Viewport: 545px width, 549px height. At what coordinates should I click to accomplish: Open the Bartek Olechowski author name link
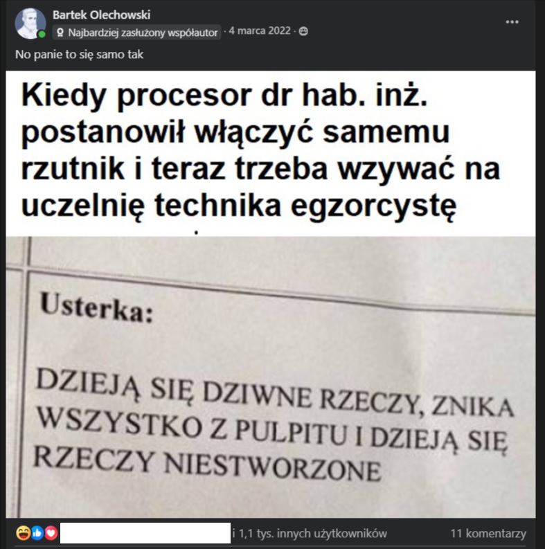102,15
